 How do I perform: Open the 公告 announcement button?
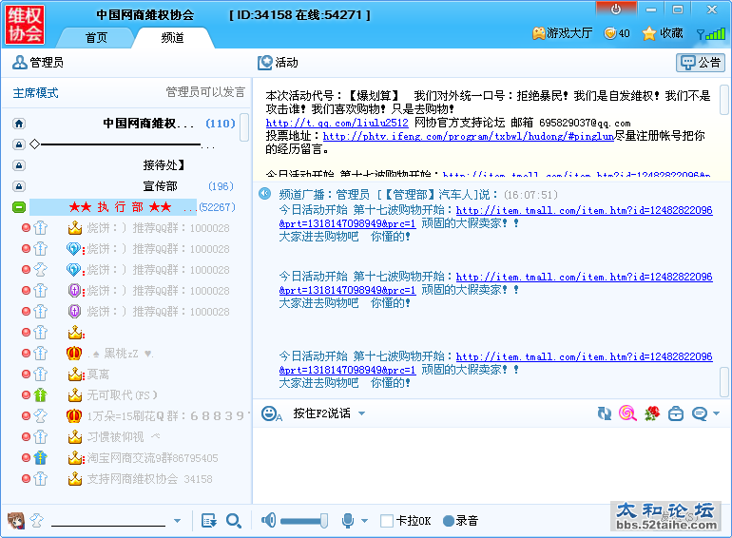pos(701,63)
